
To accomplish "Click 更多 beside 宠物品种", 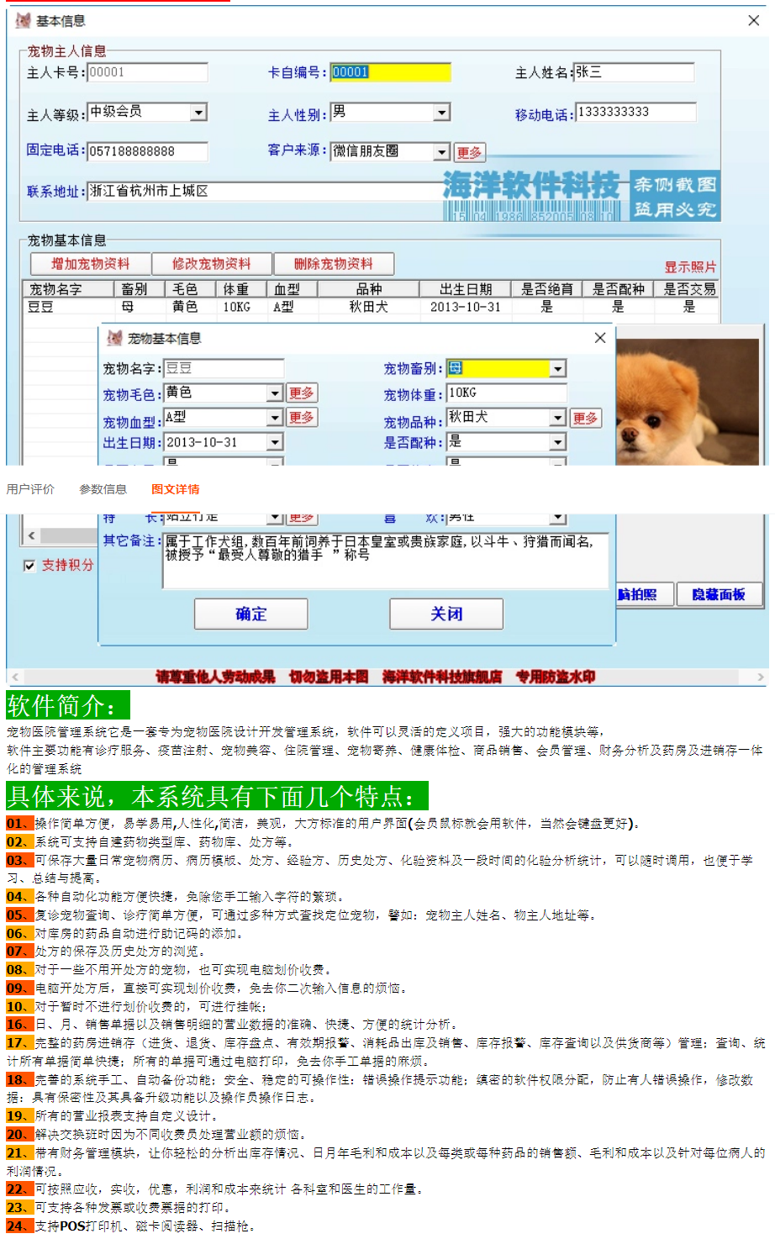I will click(586, 419).
